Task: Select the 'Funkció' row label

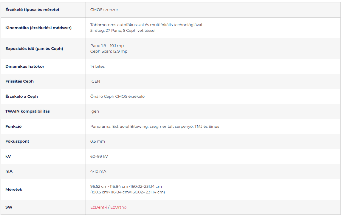Action: [13, 126]
